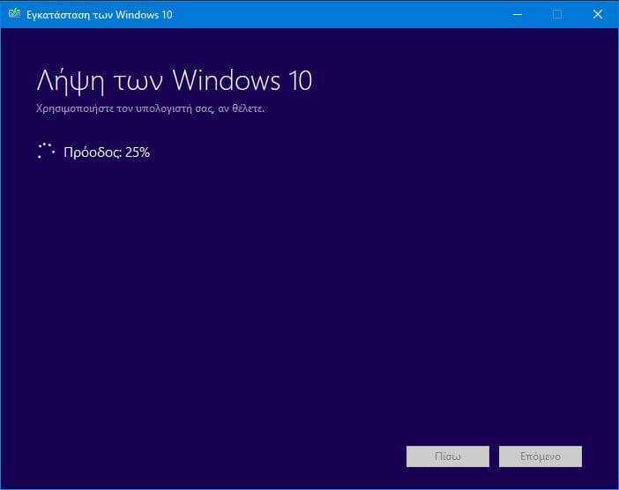Click the heading "Λήψη των Windows 10"

[x=174, y=81]
